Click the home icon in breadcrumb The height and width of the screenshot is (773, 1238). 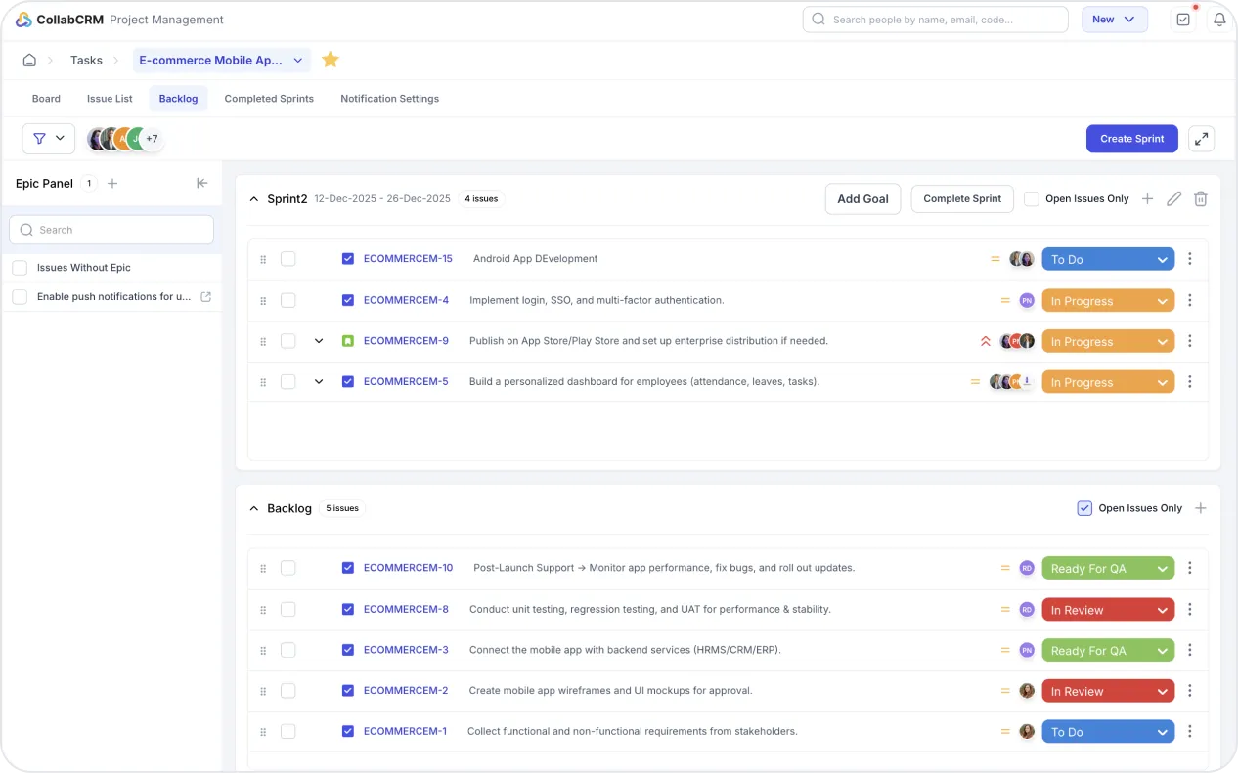tap(29, 61)
